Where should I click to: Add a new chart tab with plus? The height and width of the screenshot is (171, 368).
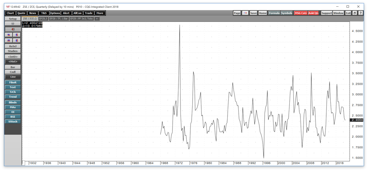pyautogui.click(x=97, y=18)
